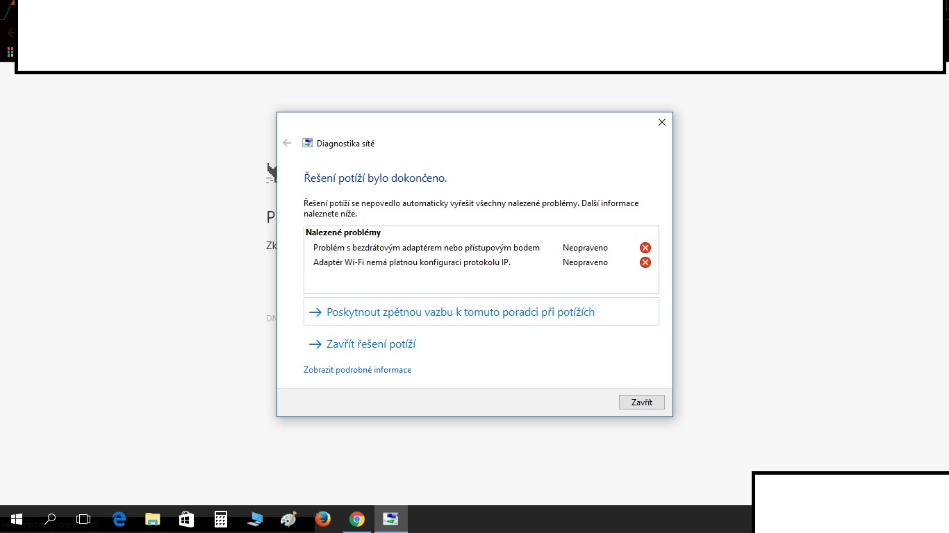Viewport: 949px width, 533px height.
Task: Switch to Firefox on the taskbar
Action: pos(322,519)
